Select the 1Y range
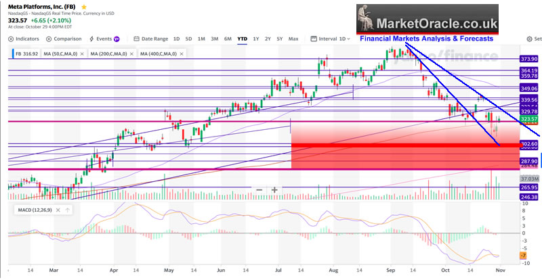This screenshot has height=280, width=542. pyautogui.click(x=256, y=39)
